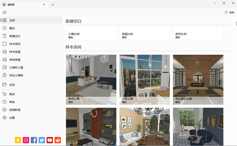Click the 项目库 tab icon

click(x=4, y=5)
